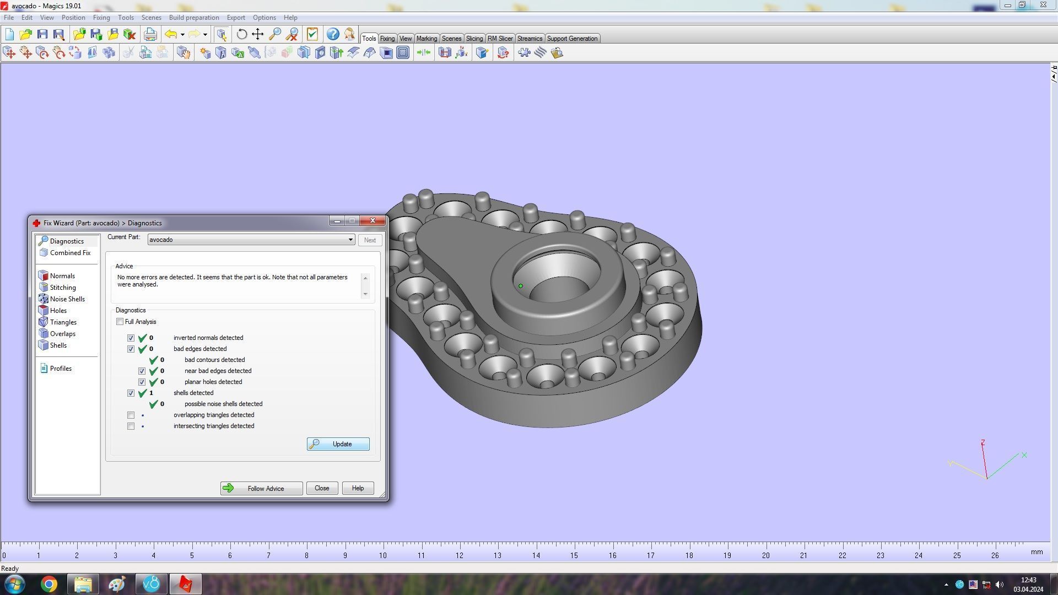The height and width of the screenshot is (595, 1058).
Task: Select the Pan view tool
Action: click(258, 35)
